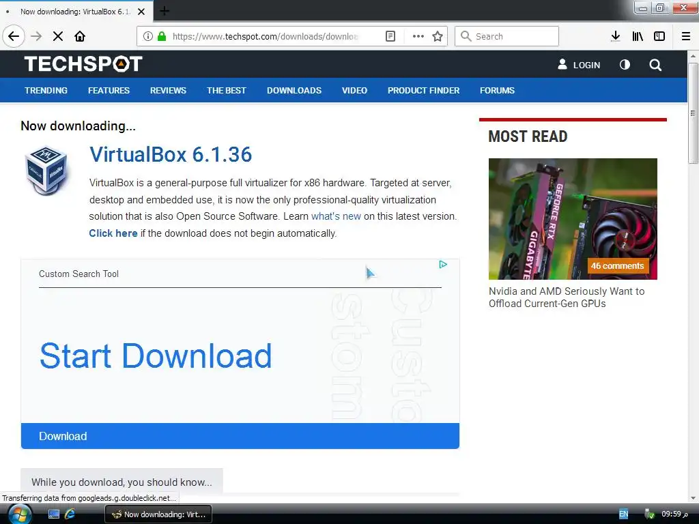Show site information icon in address bar
699x524 pixels.
(147, 36)
